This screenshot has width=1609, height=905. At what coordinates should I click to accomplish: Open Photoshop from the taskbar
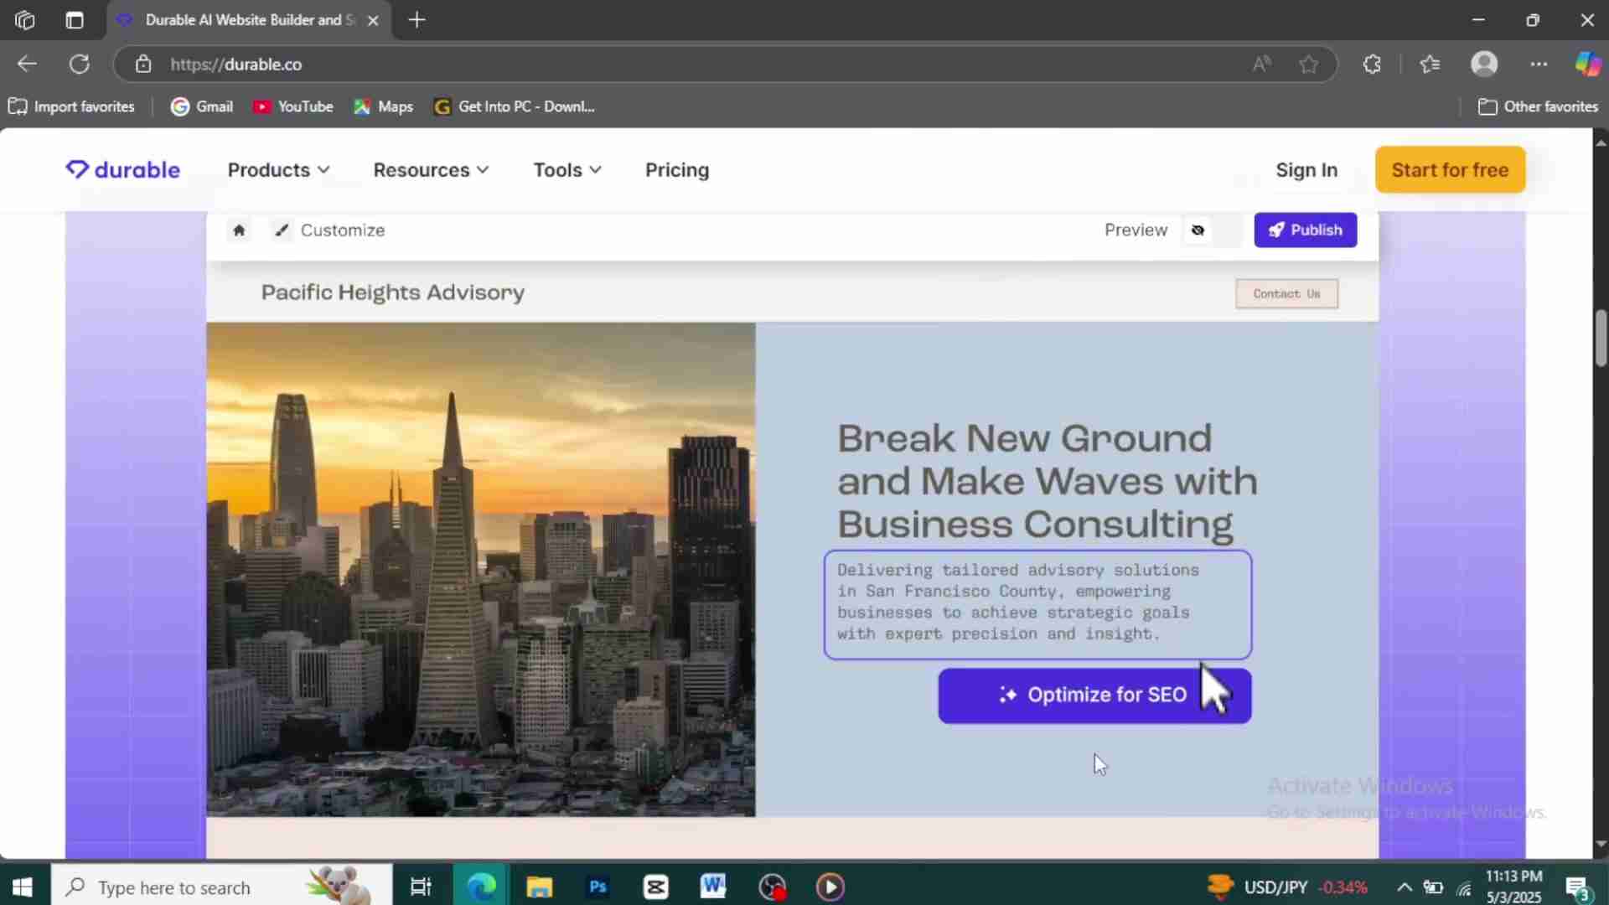pyautogui.click(x=598, y=887)
